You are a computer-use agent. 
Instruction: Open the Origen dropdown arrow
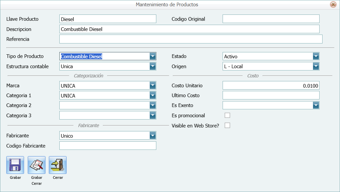pyautogui.click(x=316, y=67)
